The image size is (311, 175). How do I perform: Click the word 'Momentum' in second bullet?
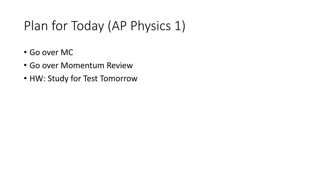[x=83, y=66]
